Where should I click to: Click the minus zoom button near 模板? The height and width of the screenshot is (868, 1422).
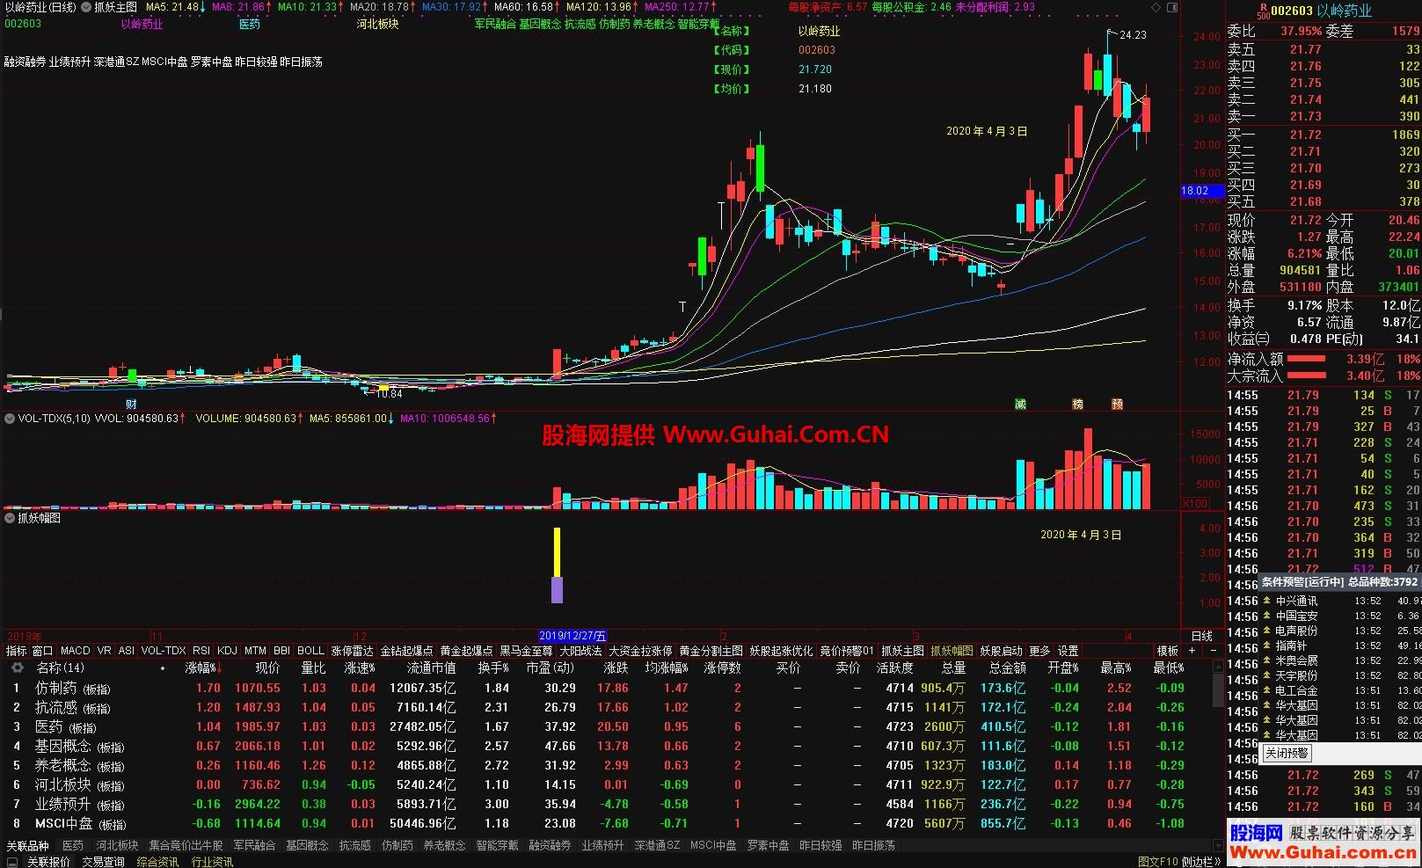[1214, 651]
